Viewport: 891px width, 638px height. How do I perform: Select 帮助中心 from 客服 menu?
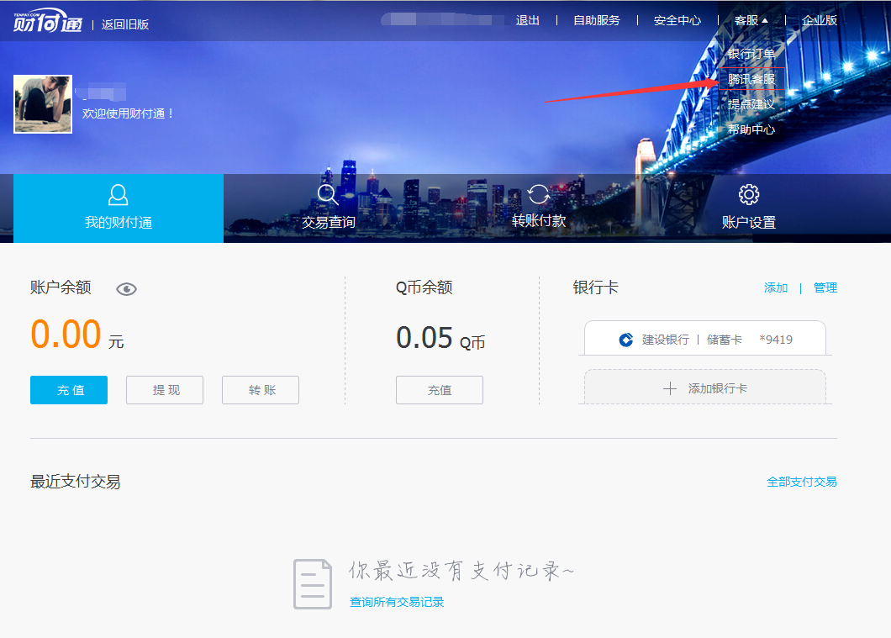[751, 129]
